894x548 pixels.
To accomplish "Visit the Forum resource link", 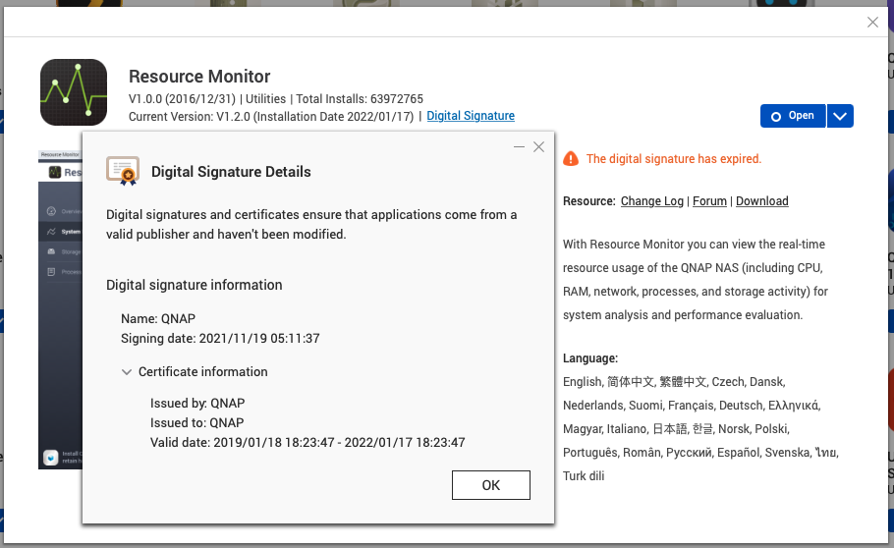I will 709,201.
